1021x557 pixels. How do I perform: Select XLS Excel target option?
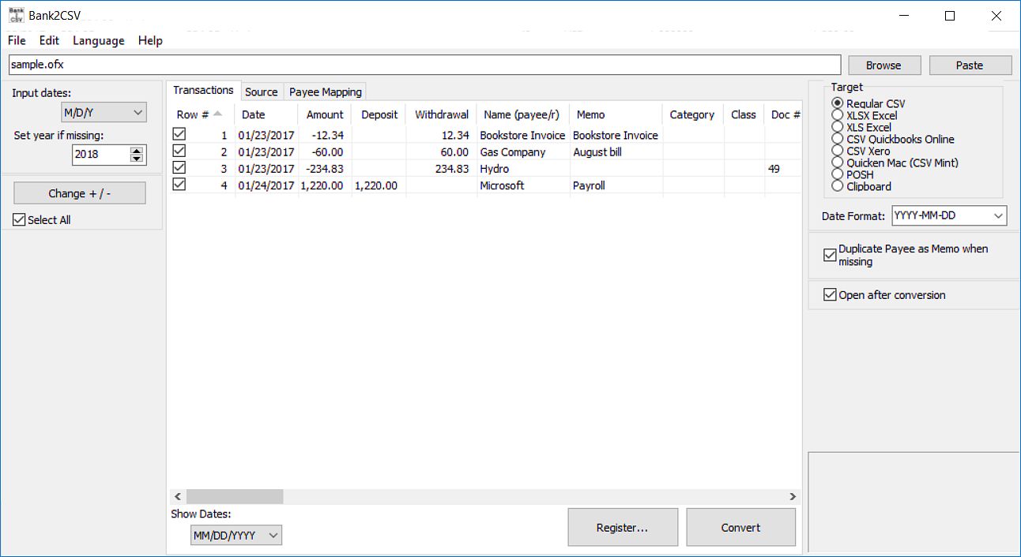(838, 127)
